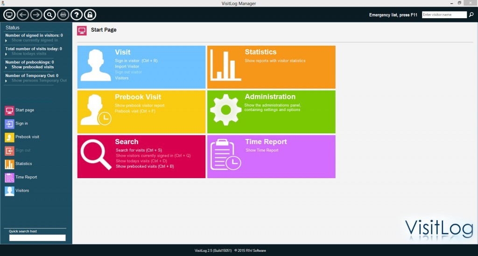The image size is (478, 256).
Task: Click the Sign in sidebar icon
Action: click(x=9, y=124)
